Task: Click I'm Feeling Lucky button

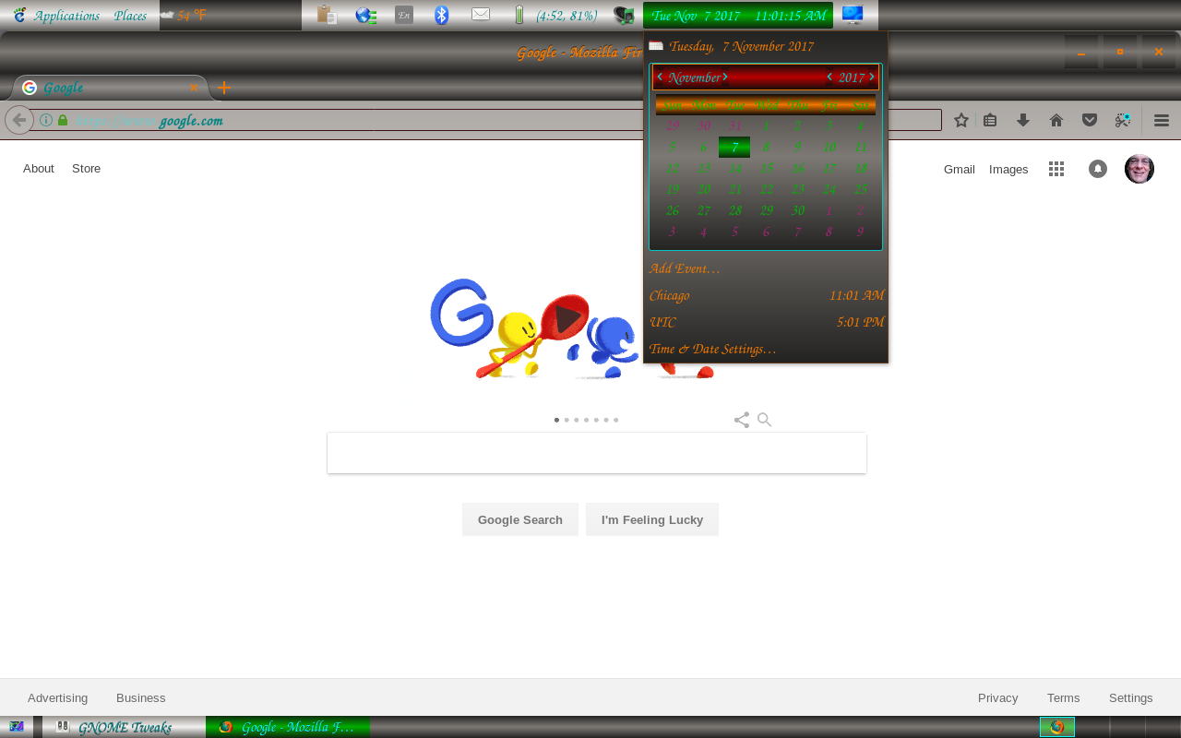Action: (x=652, y=519)
